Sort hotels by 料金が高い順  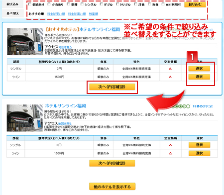(x=77, y=14)
